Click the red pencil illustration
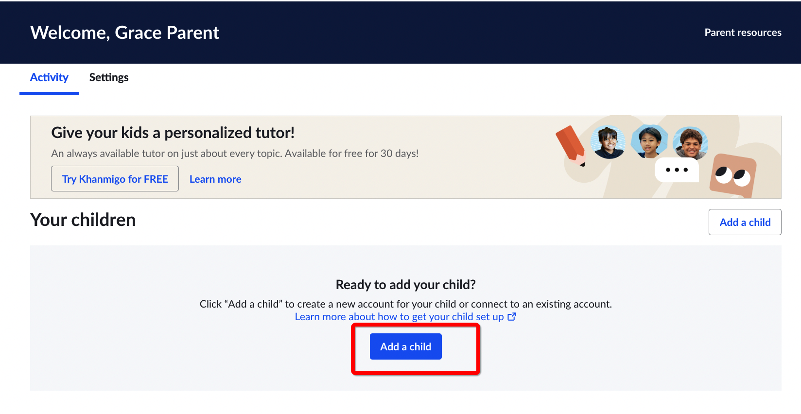Screen dimensions: 801x414 pos(571,145)
